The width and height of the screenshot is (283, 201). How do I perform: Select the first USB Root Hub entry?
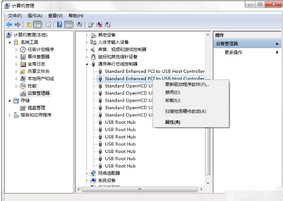tap(120, 122)
